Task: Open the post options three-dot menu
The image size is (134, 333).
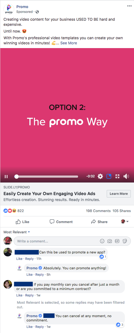Action: [x=129, y=6]
